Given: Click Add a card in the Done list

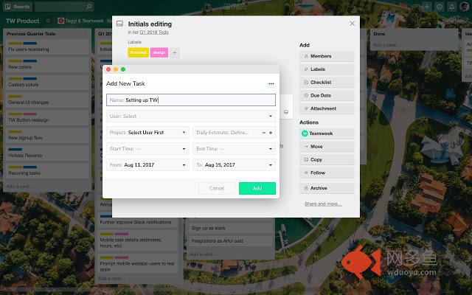Looking at the screenshot, I should click(x=385, y=45).
